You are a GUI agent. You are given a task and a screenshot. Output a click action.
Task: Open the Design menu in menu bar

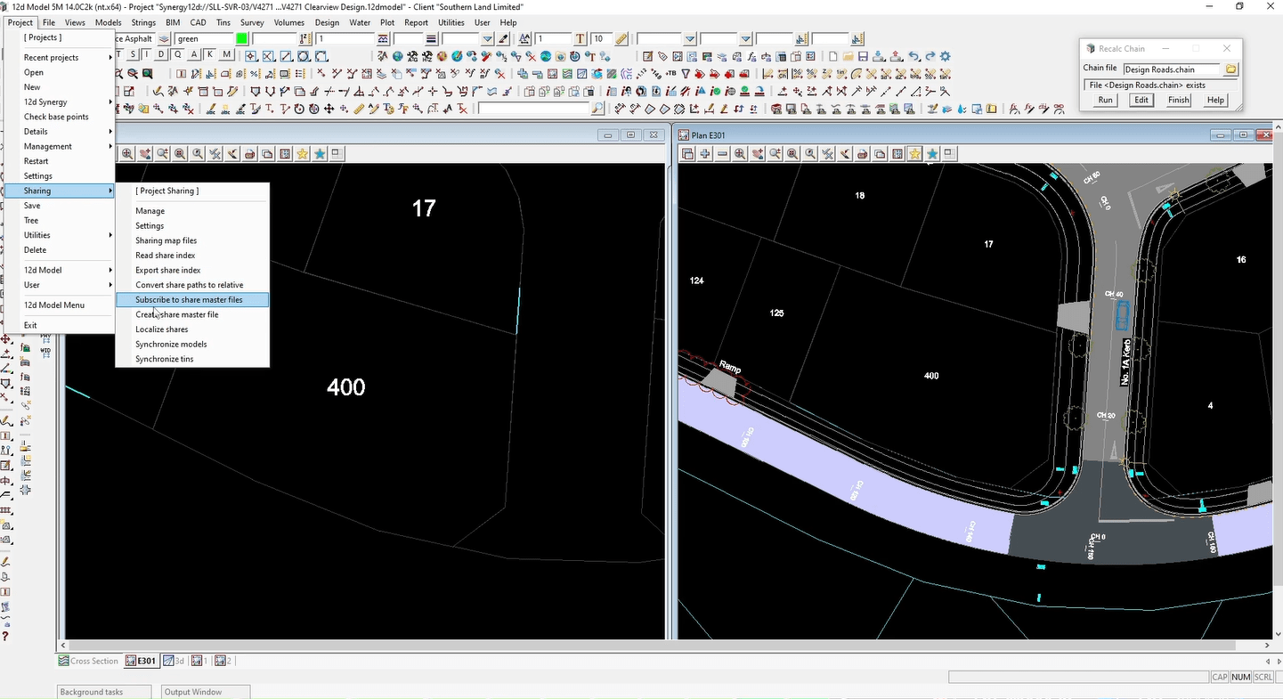tap(327, 22)
